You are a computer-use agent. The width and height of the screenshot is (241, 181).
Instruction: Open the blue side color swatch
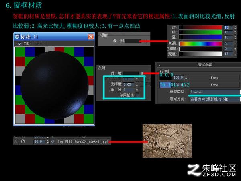(x=165, y=85)
